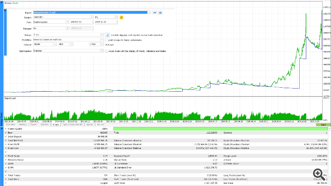Open expert properties gear icon
Screen dimensions: 331x186
tap(160, 13)
